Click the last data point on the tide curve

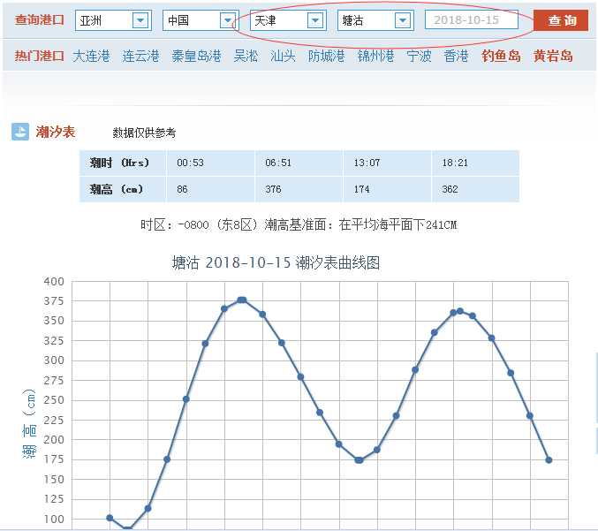point(549,460)
